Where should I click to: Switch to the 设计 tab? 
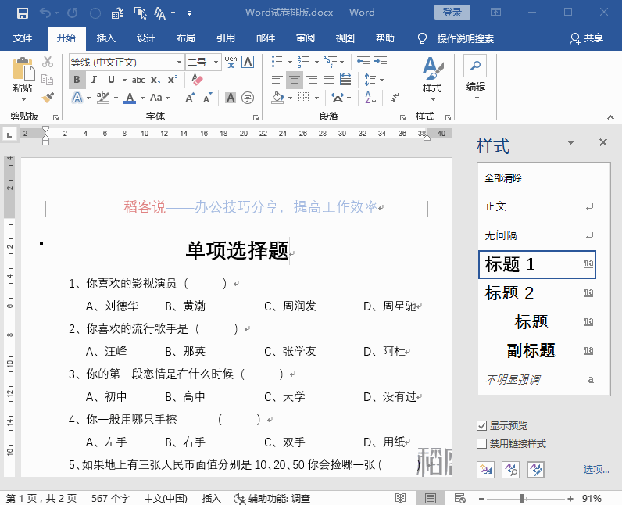(x=145, y=38)
